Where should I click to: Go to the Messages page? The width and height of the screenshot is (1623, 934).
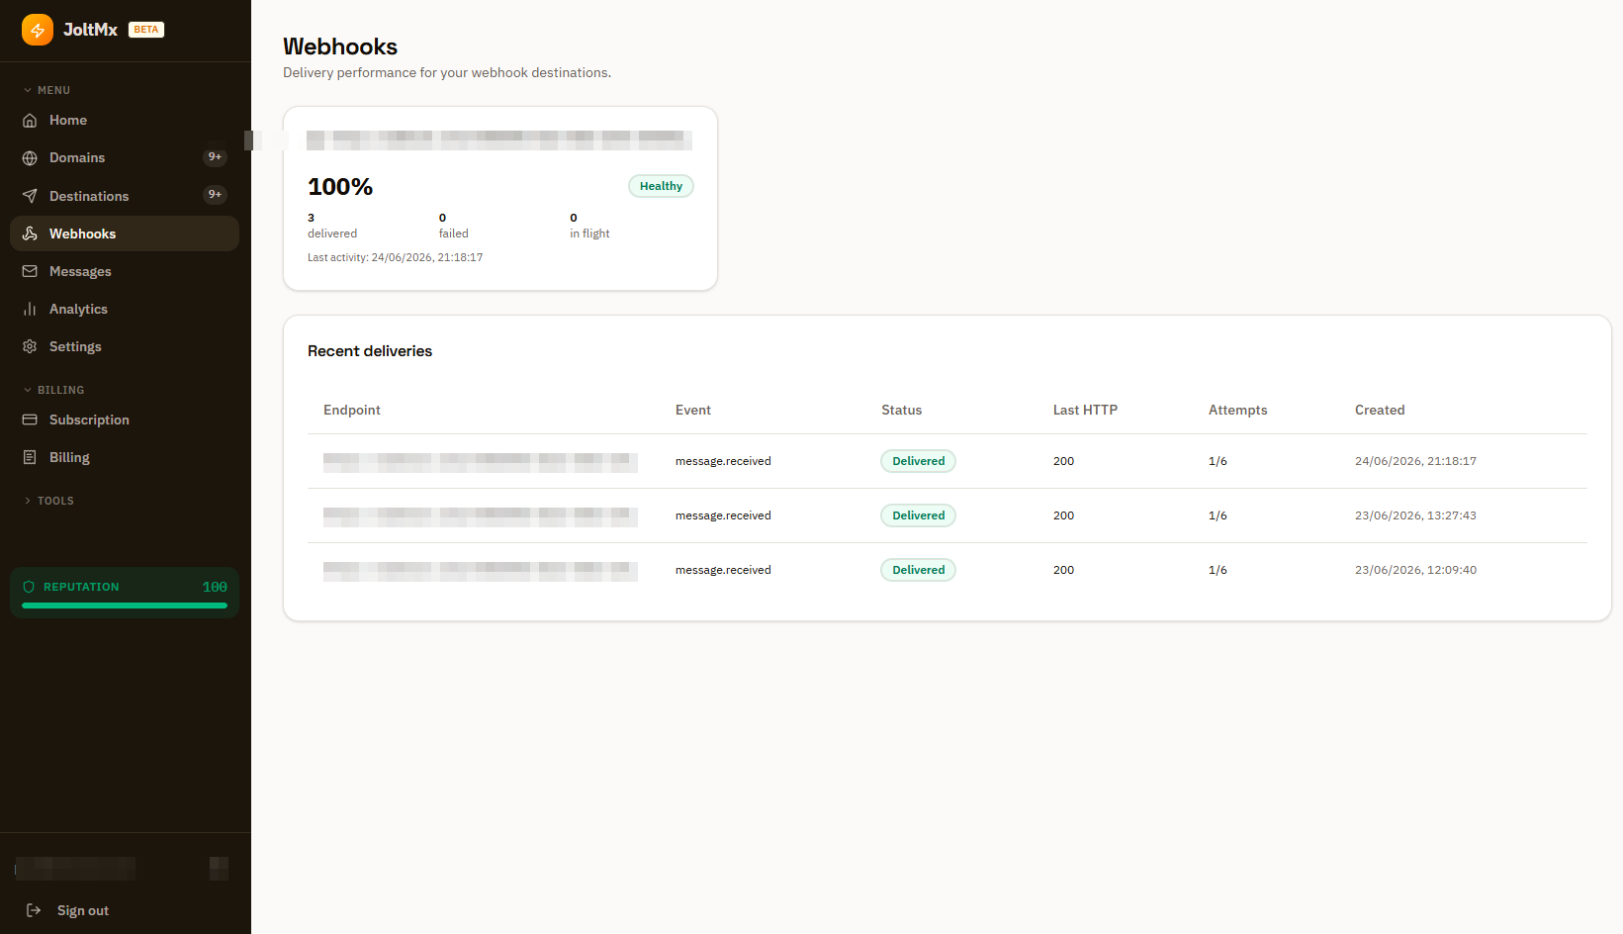125,271
